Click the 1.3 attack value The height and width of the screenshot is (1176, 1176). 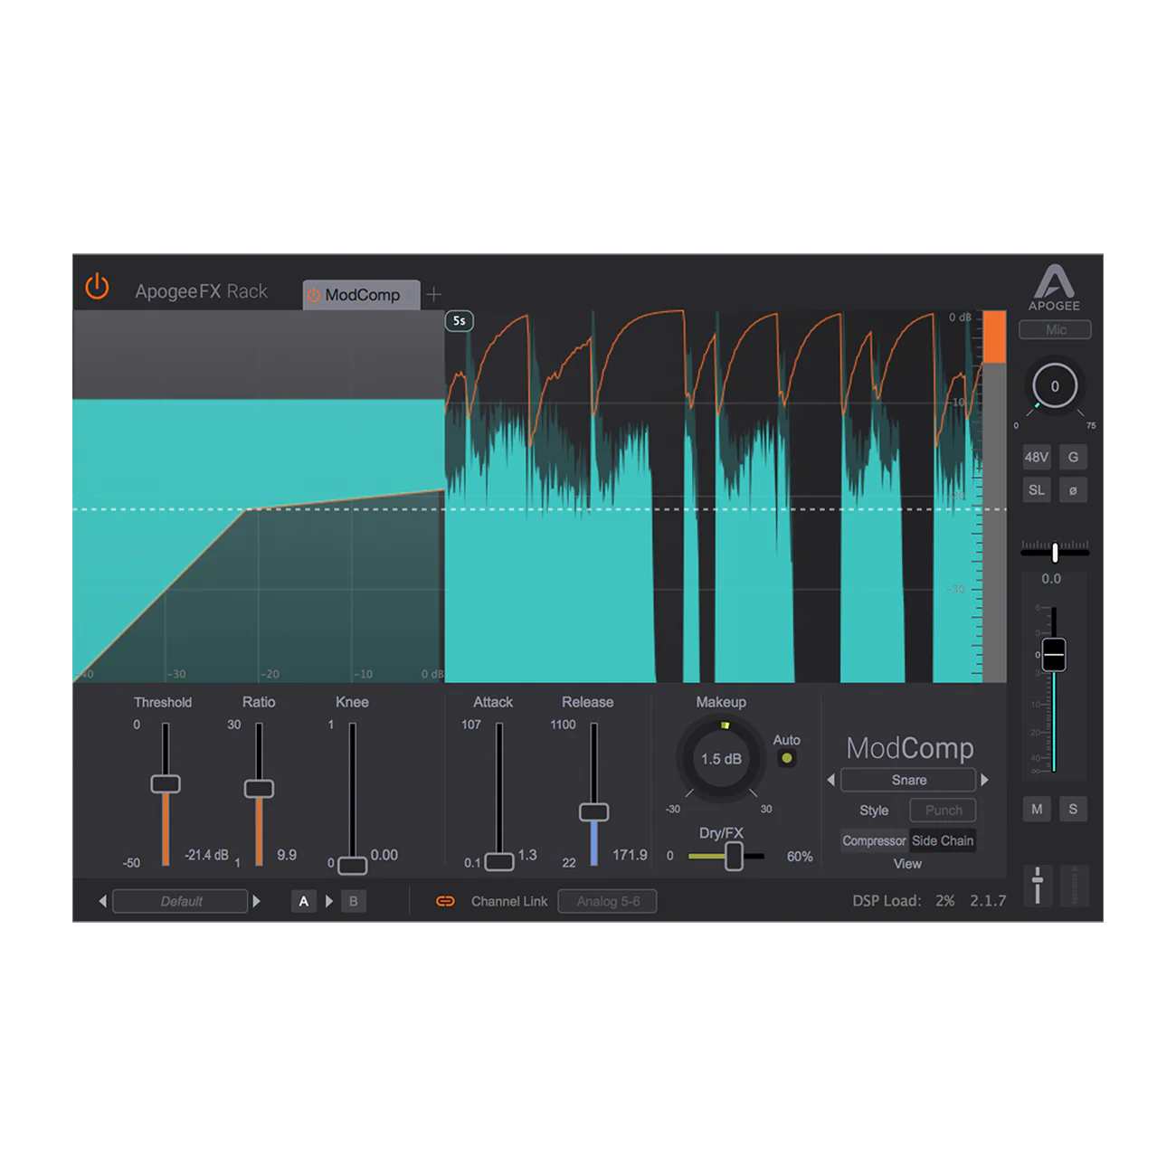click(527, 855)
